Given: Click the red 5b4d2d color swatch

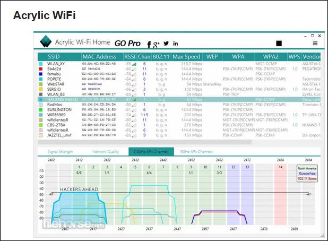Looking at the screenshot, I should click(40, 69).
